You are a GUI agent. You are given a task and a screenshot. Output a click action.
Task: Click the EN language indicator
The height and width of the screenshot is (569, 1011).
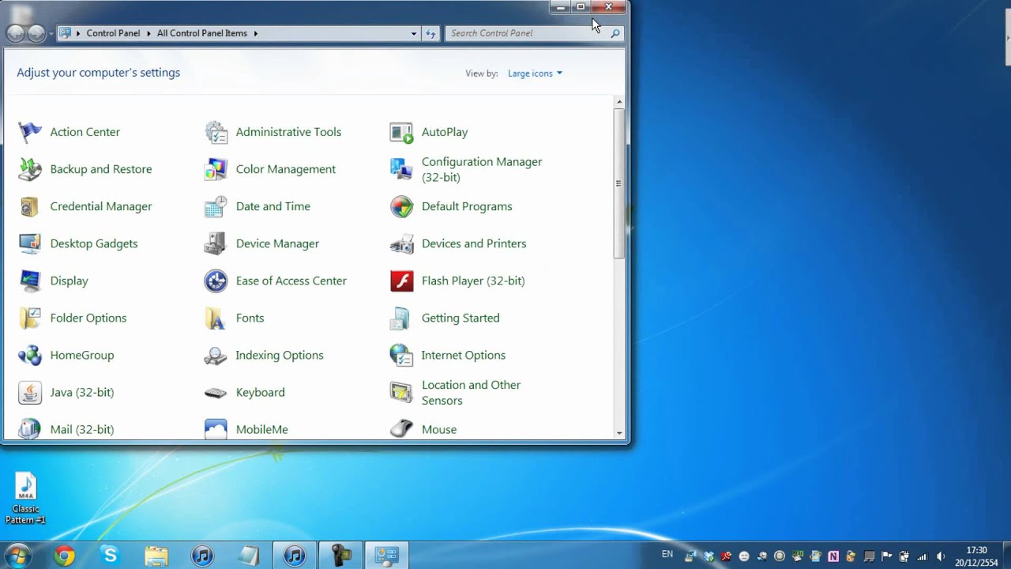pyautogui.click(x=667, y=555)
